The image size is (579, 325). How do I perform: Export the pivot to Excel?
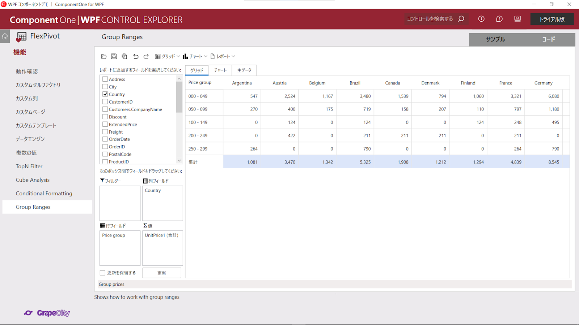pyautogui.click(x=124, y=56)
